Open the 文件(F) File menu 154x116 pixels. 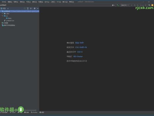coord(4,2)
